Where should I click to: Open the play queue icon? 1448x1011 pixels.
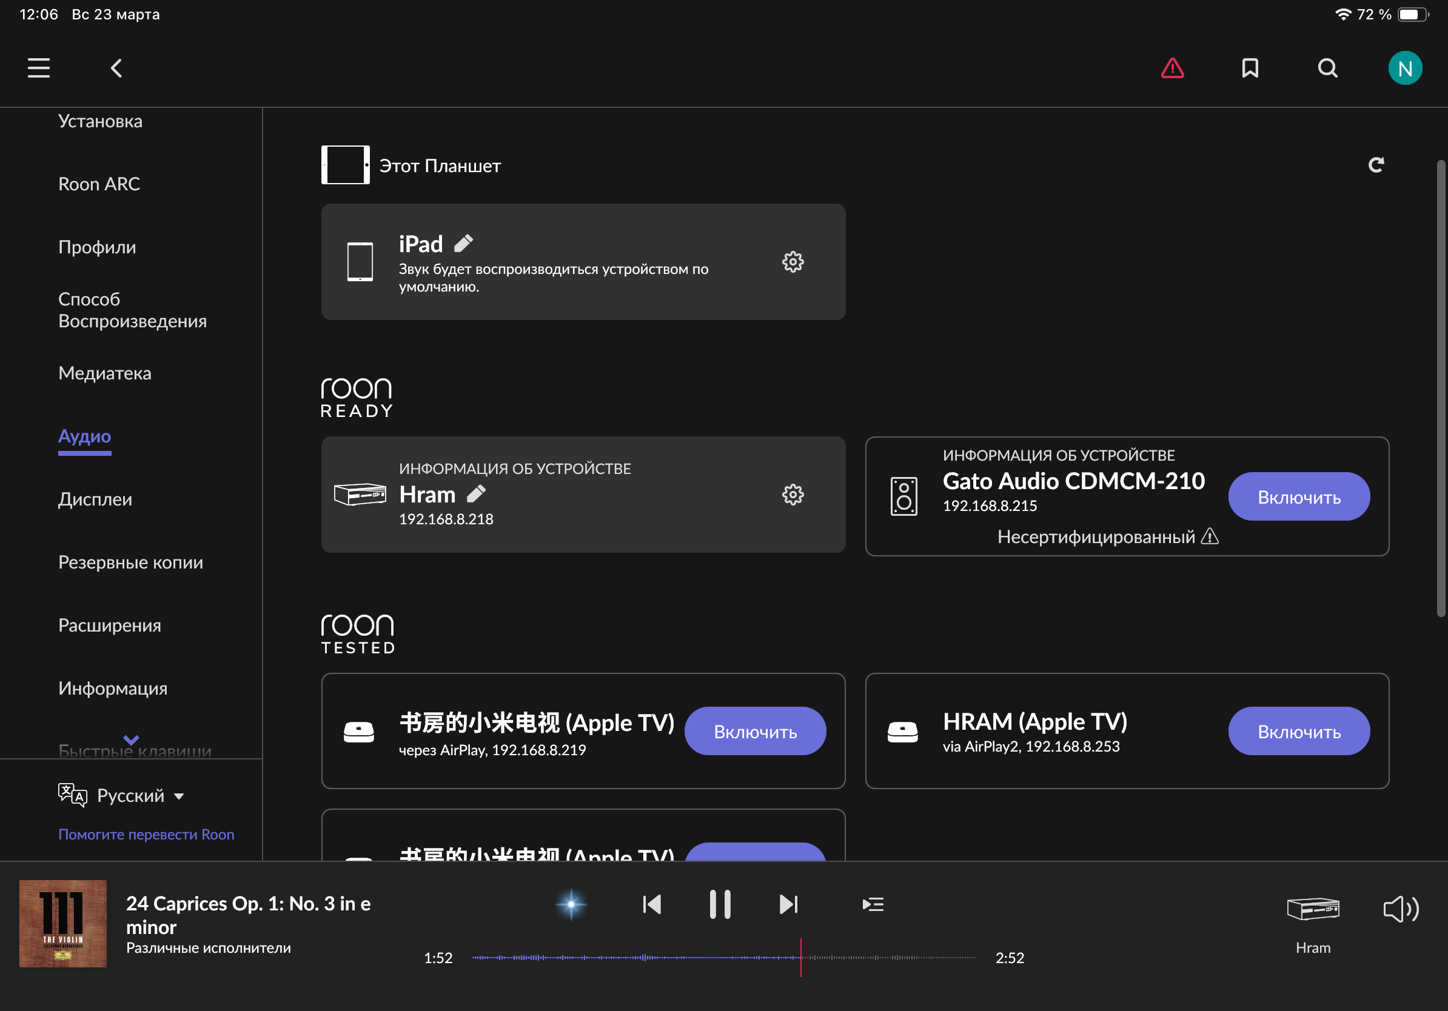coord(873,904)
